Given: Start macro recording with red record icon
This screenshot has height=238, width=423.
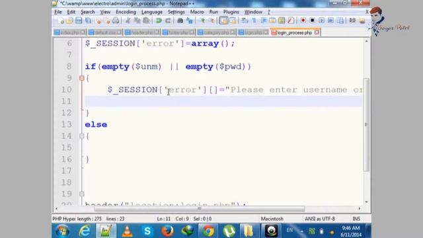Looking at the screenshot, I should coord(303,20).
